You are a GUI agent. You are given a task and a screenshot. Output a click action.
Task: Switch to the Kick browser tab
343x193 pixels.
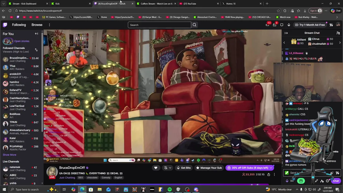click(71, 4)
